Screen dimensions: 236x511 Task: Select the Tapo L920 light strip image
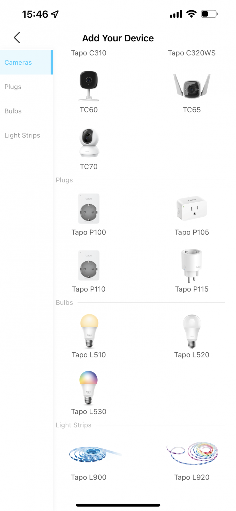(x=192, y=453)
